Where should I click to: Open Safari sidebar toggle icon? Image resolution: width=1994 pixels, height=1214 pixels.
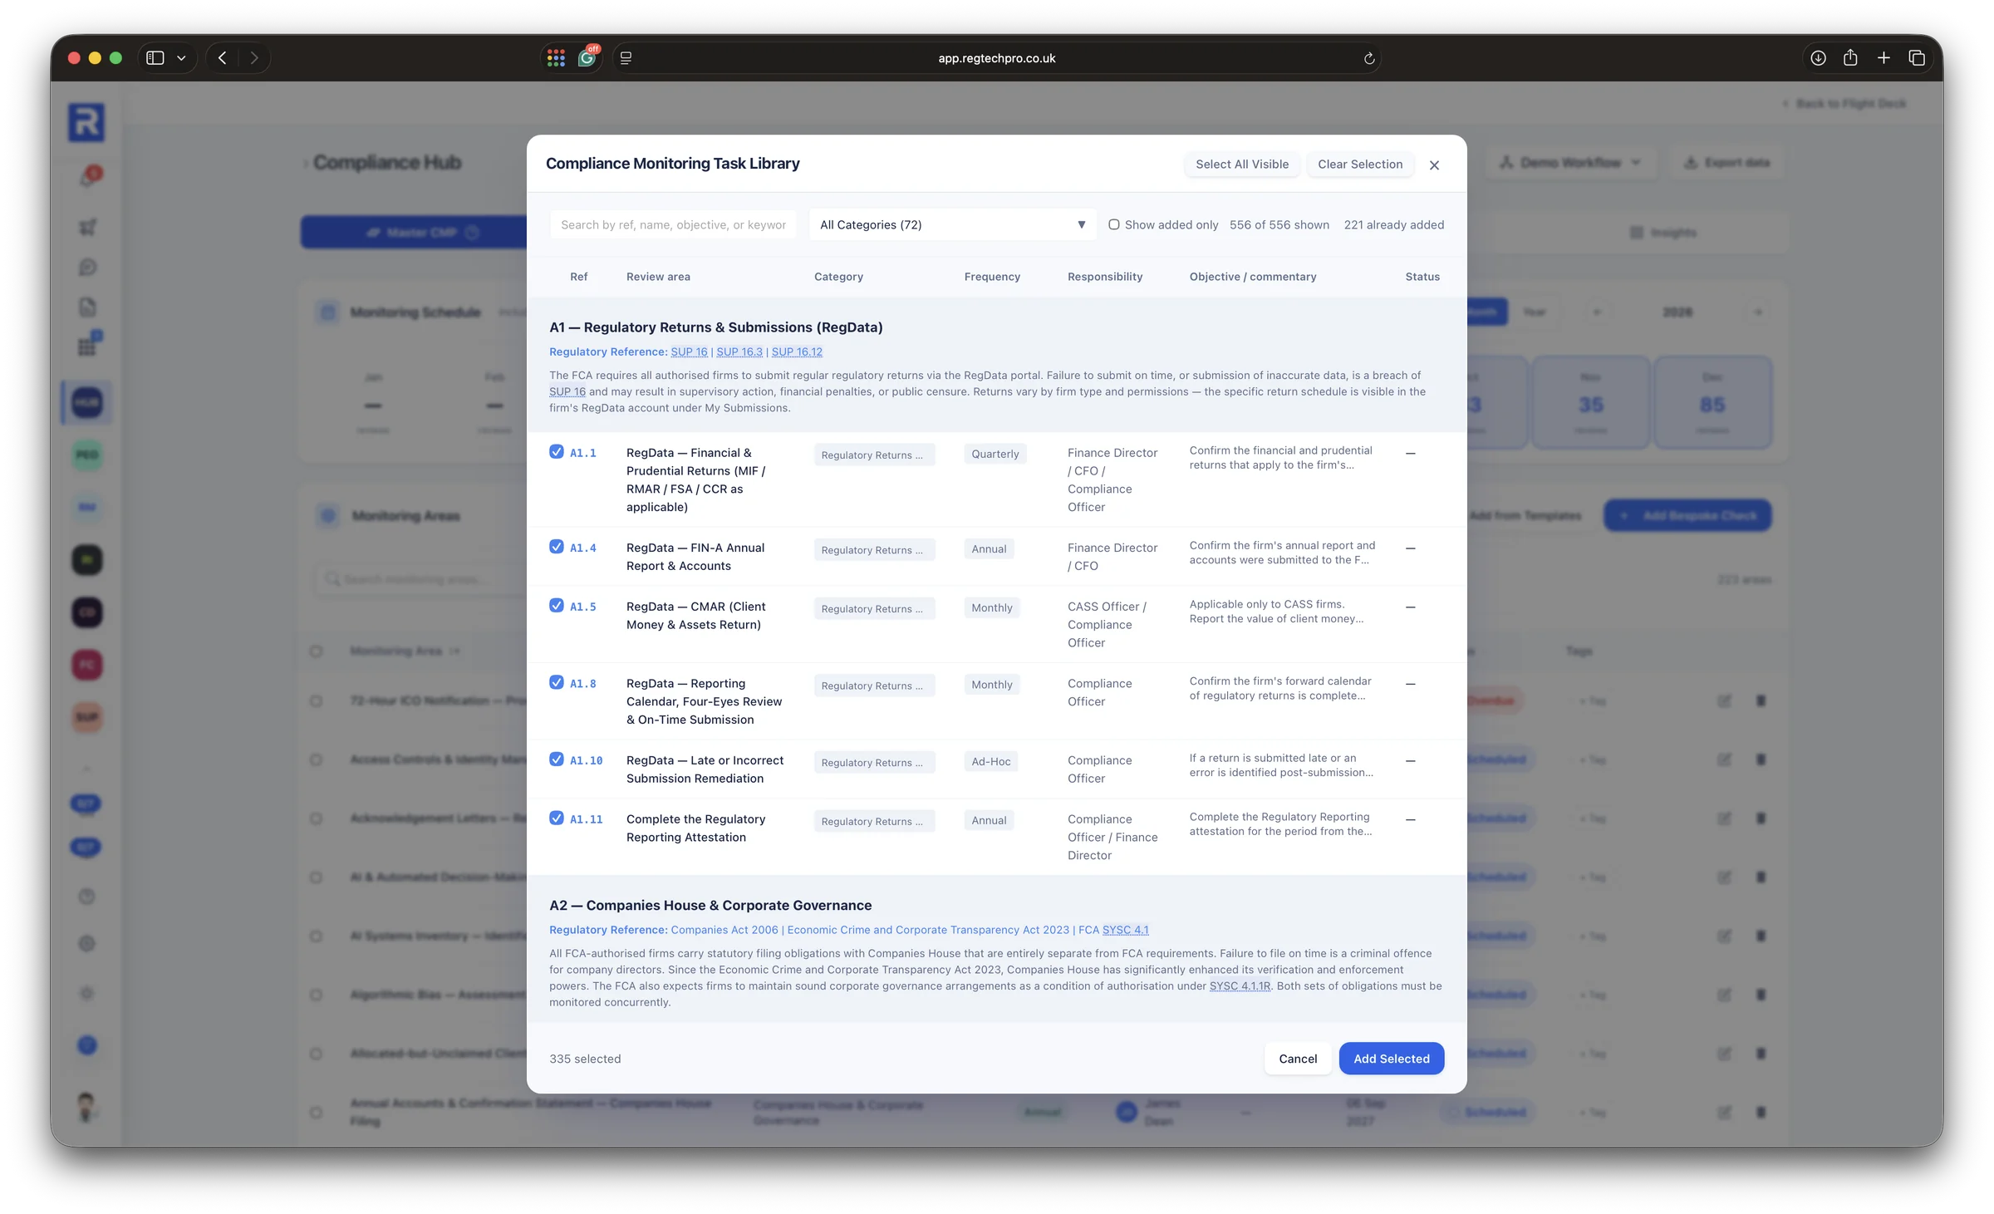coord(155,58)
